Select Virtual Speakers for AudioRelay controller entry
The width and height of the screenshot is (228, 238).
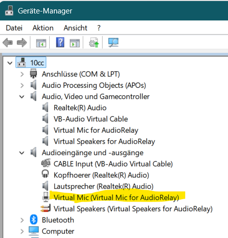pyautogui.click(x=105, y=142)
